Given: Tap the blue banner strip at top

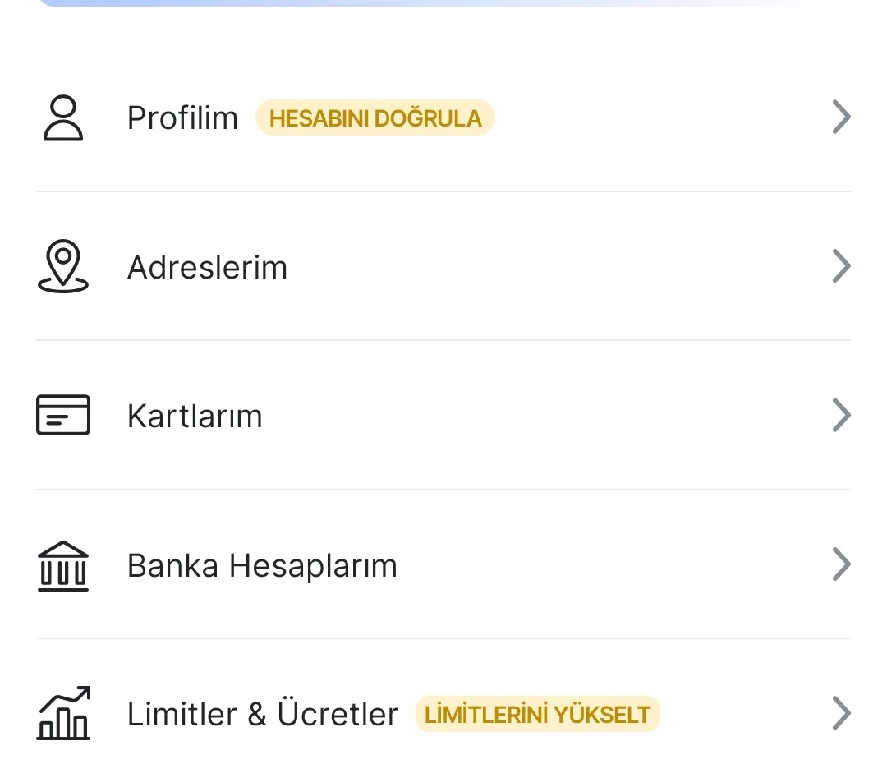Looking at the screenshot, I should [x=443, y=2].
